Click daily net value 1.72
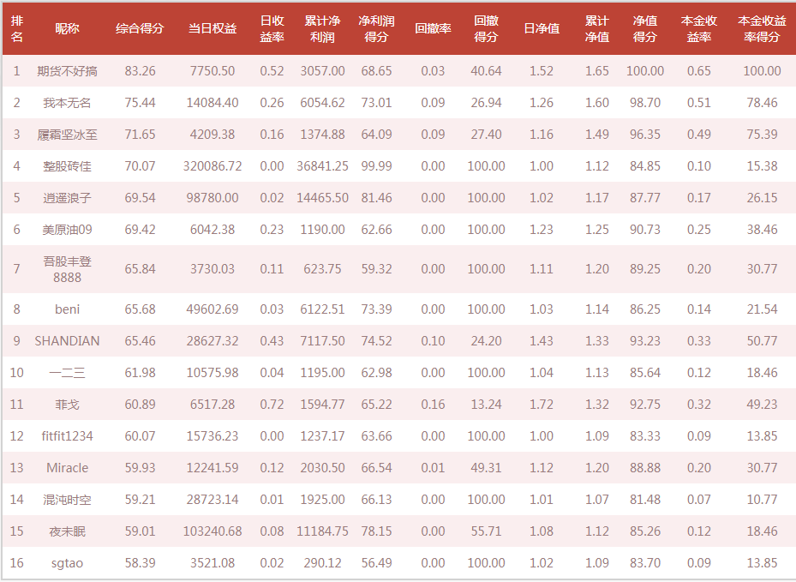 [542, 405]
